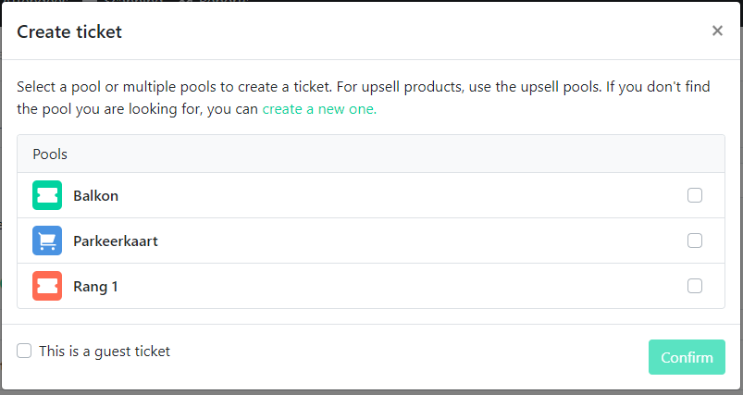Click the Pools table header
Image resolution: width=743 pixels, height=395 pixels.
(371, 154)
